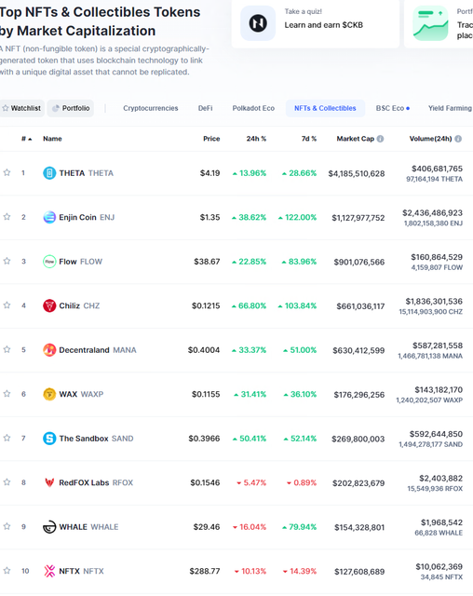Click the THETA coin logo
This screenshot has width=473, height=596.
[49, 173]
